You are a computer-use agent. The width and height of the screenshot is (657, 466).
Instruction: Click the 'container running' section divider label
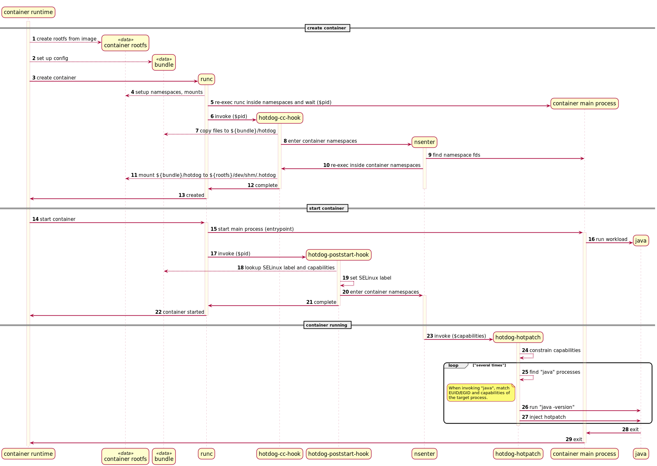click(327, 325)
